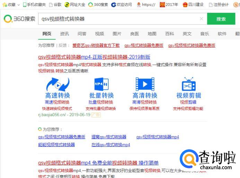Click the 广告 tag label
Image resolution: width=240 pixels, height=178 pixels.
click(x=96, y=115)
